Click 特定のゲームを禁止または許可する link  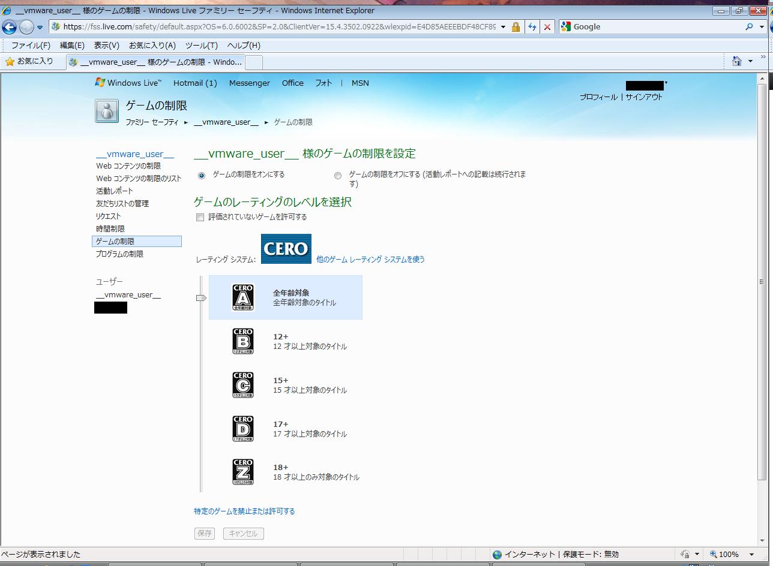[x=244, y=511]
